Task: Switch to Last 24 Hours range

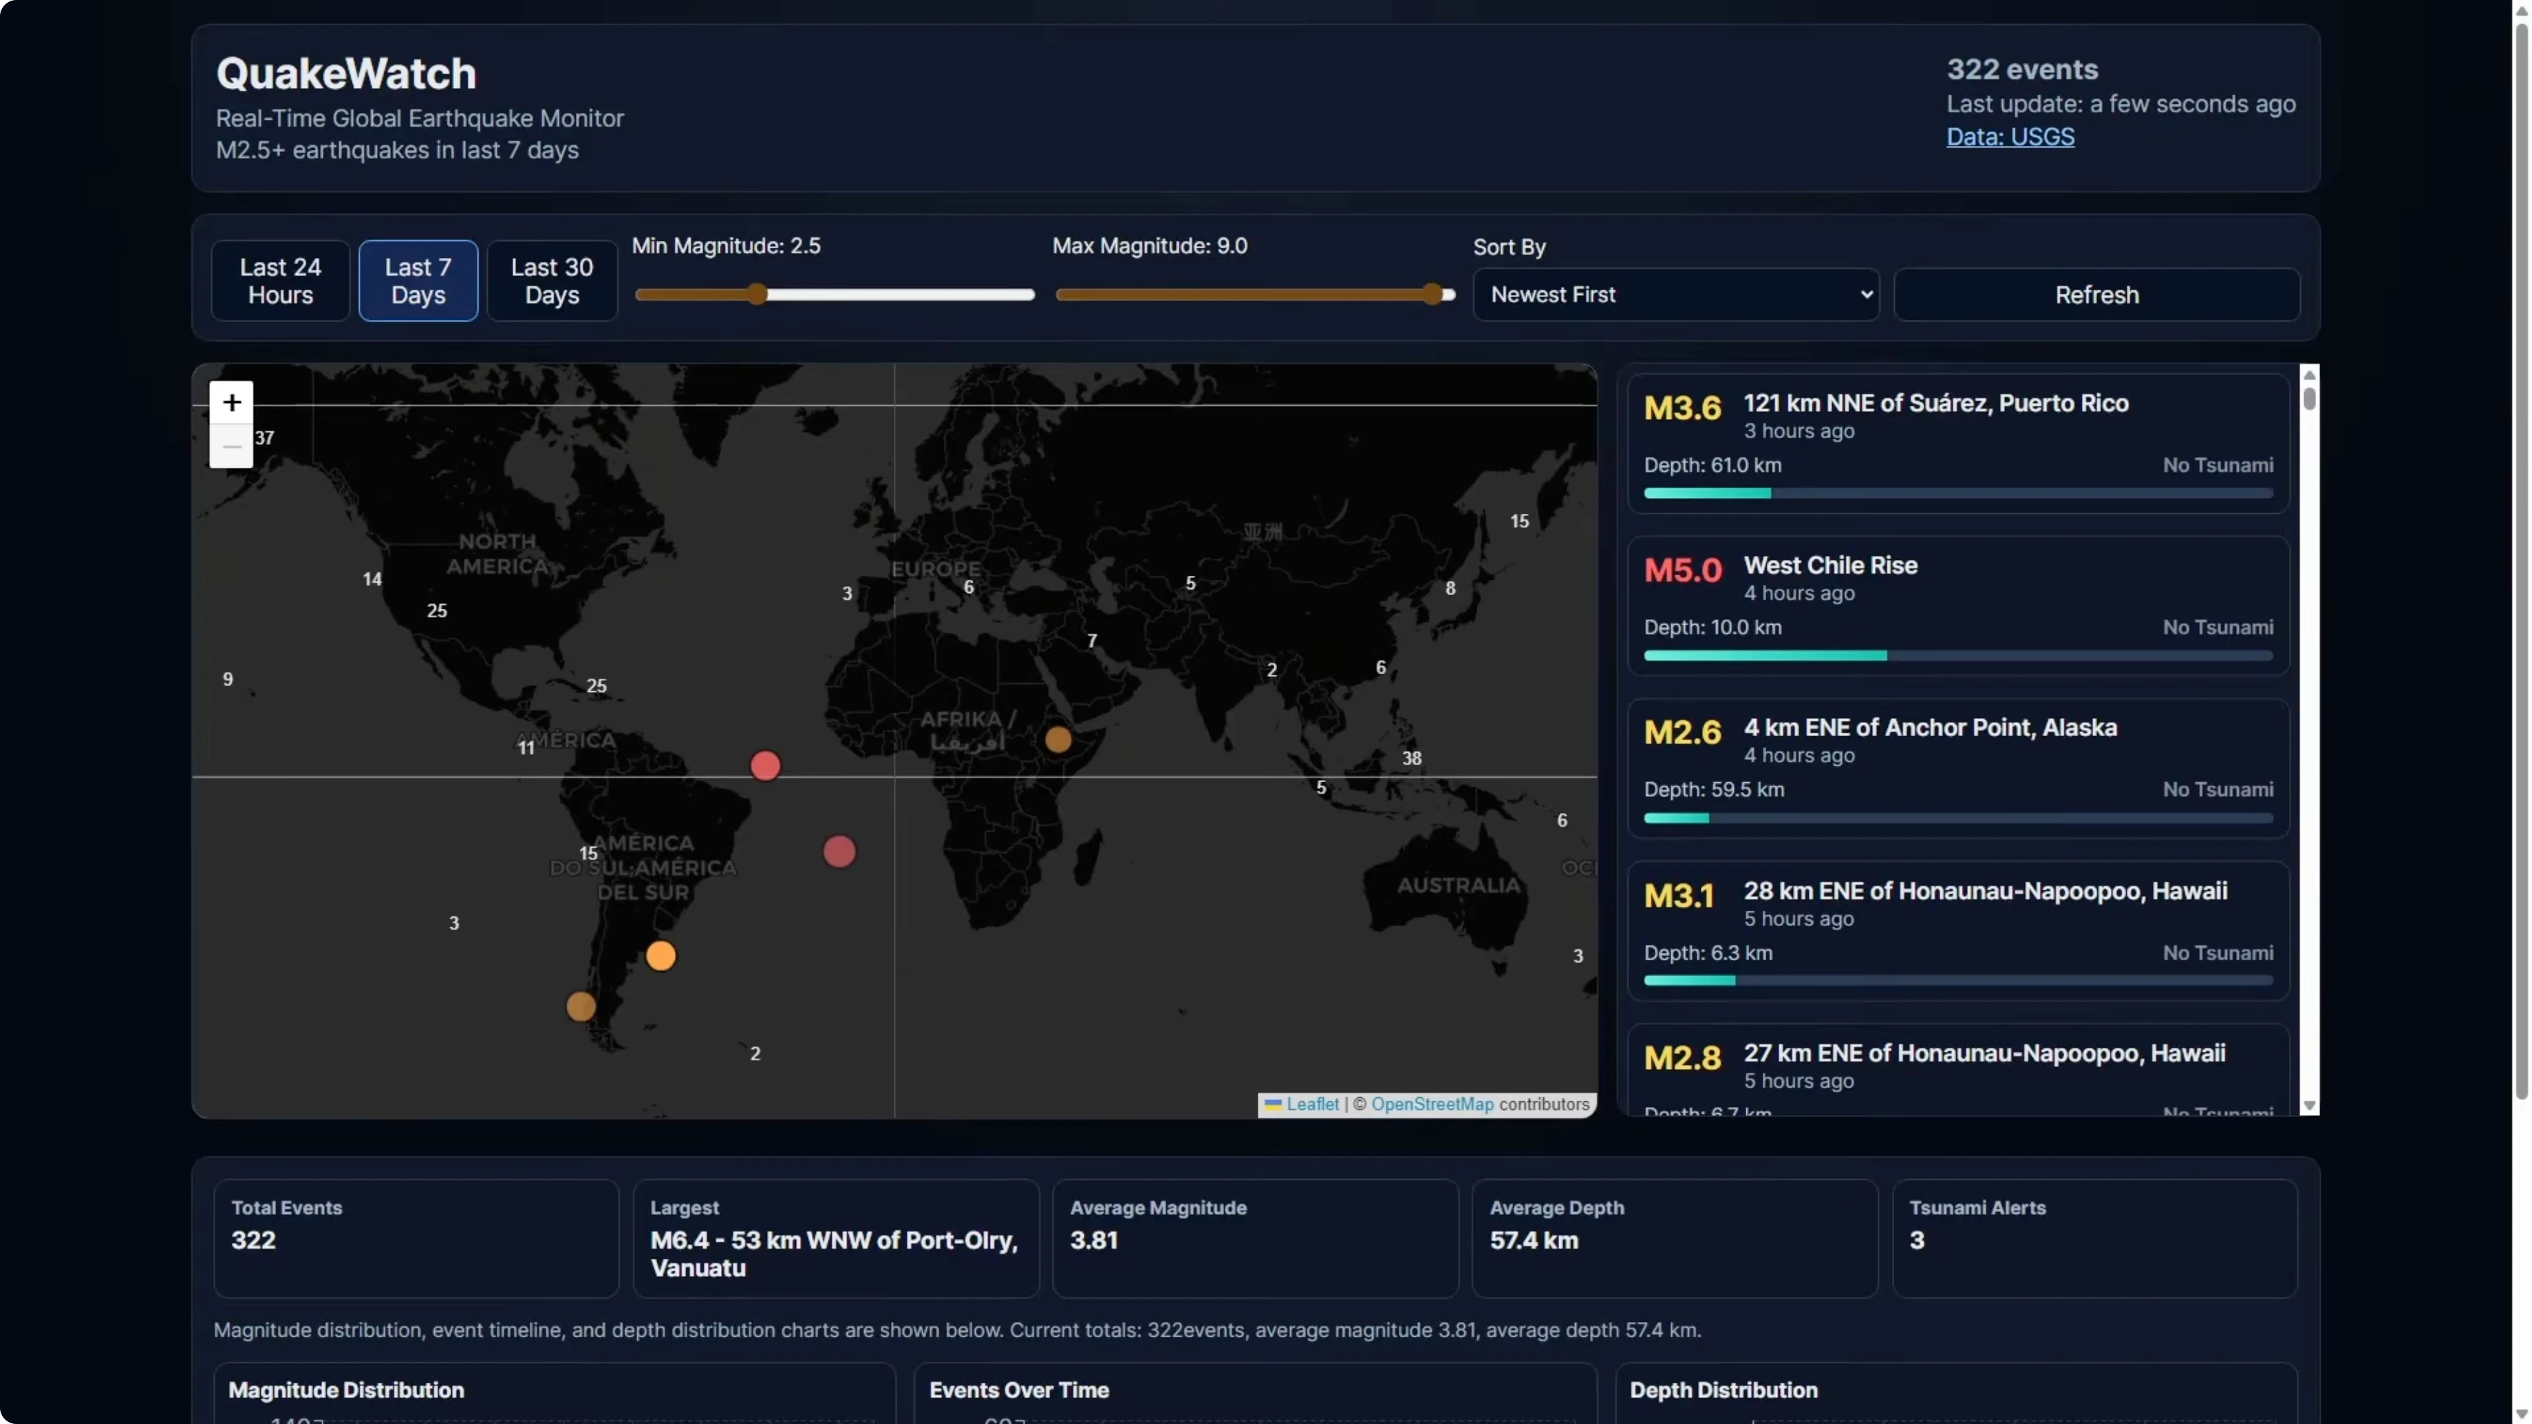Action: coord(280,281)
